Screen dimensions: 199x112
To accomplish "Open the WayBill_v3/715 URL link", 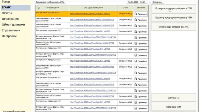I will [90, 79].
